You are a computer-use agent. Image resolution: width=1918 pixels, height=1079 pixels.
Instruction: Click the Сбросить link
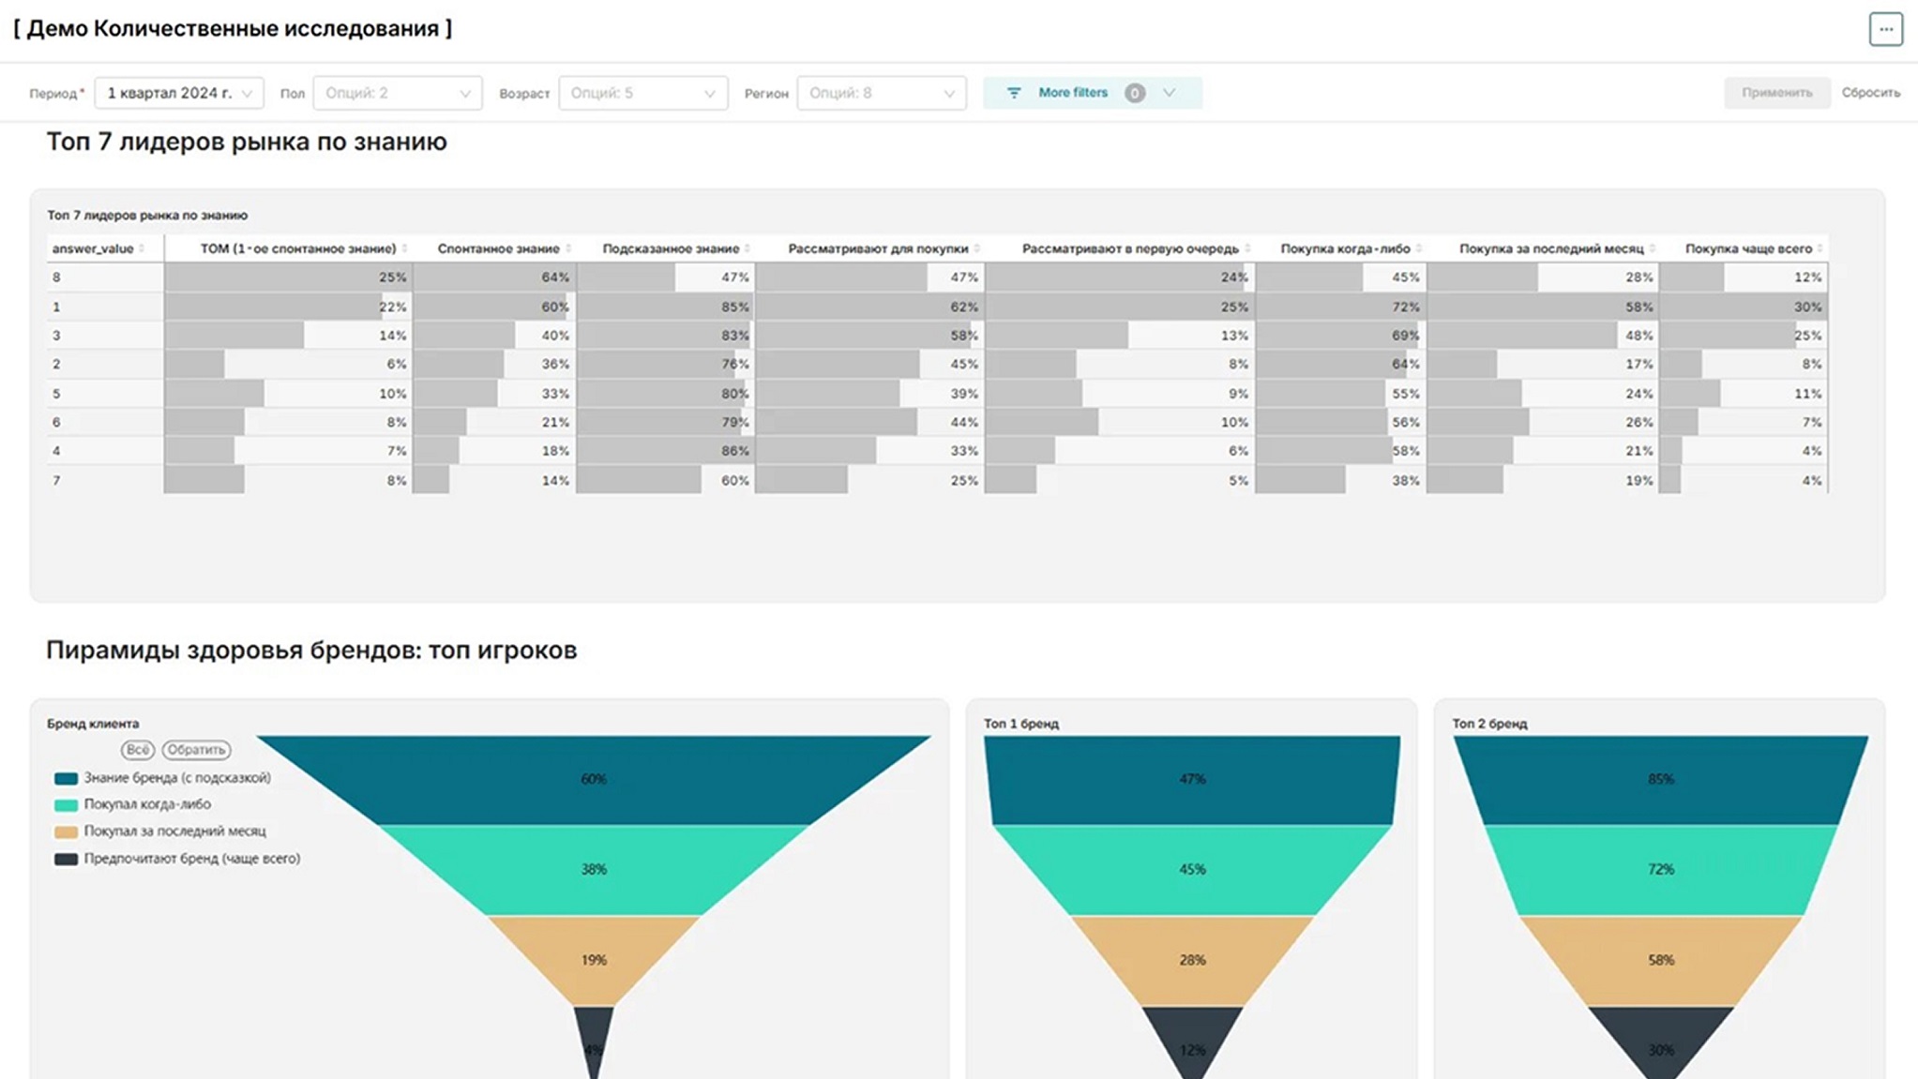pyautogui.click(x=1870, y=93)
